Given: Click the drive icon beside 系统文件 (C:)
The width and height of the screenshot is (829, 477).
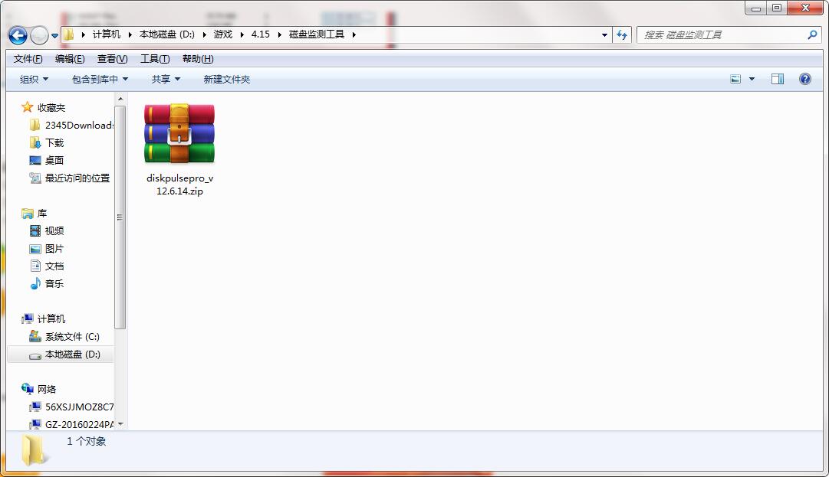Looking at the screenshot, I should tap(35, 336).
